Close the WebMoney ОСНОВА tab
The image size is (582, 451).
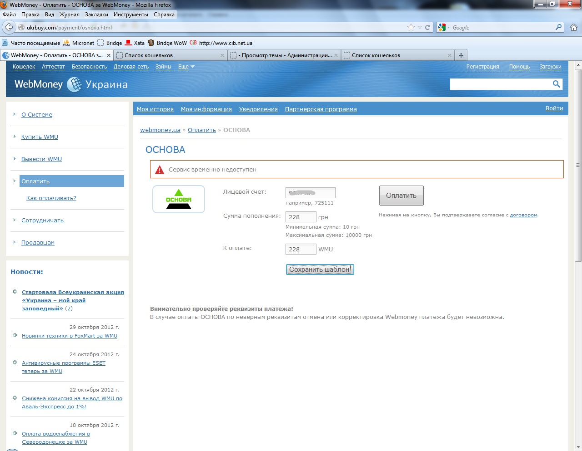pyautogui.click(x=109, y=55)
